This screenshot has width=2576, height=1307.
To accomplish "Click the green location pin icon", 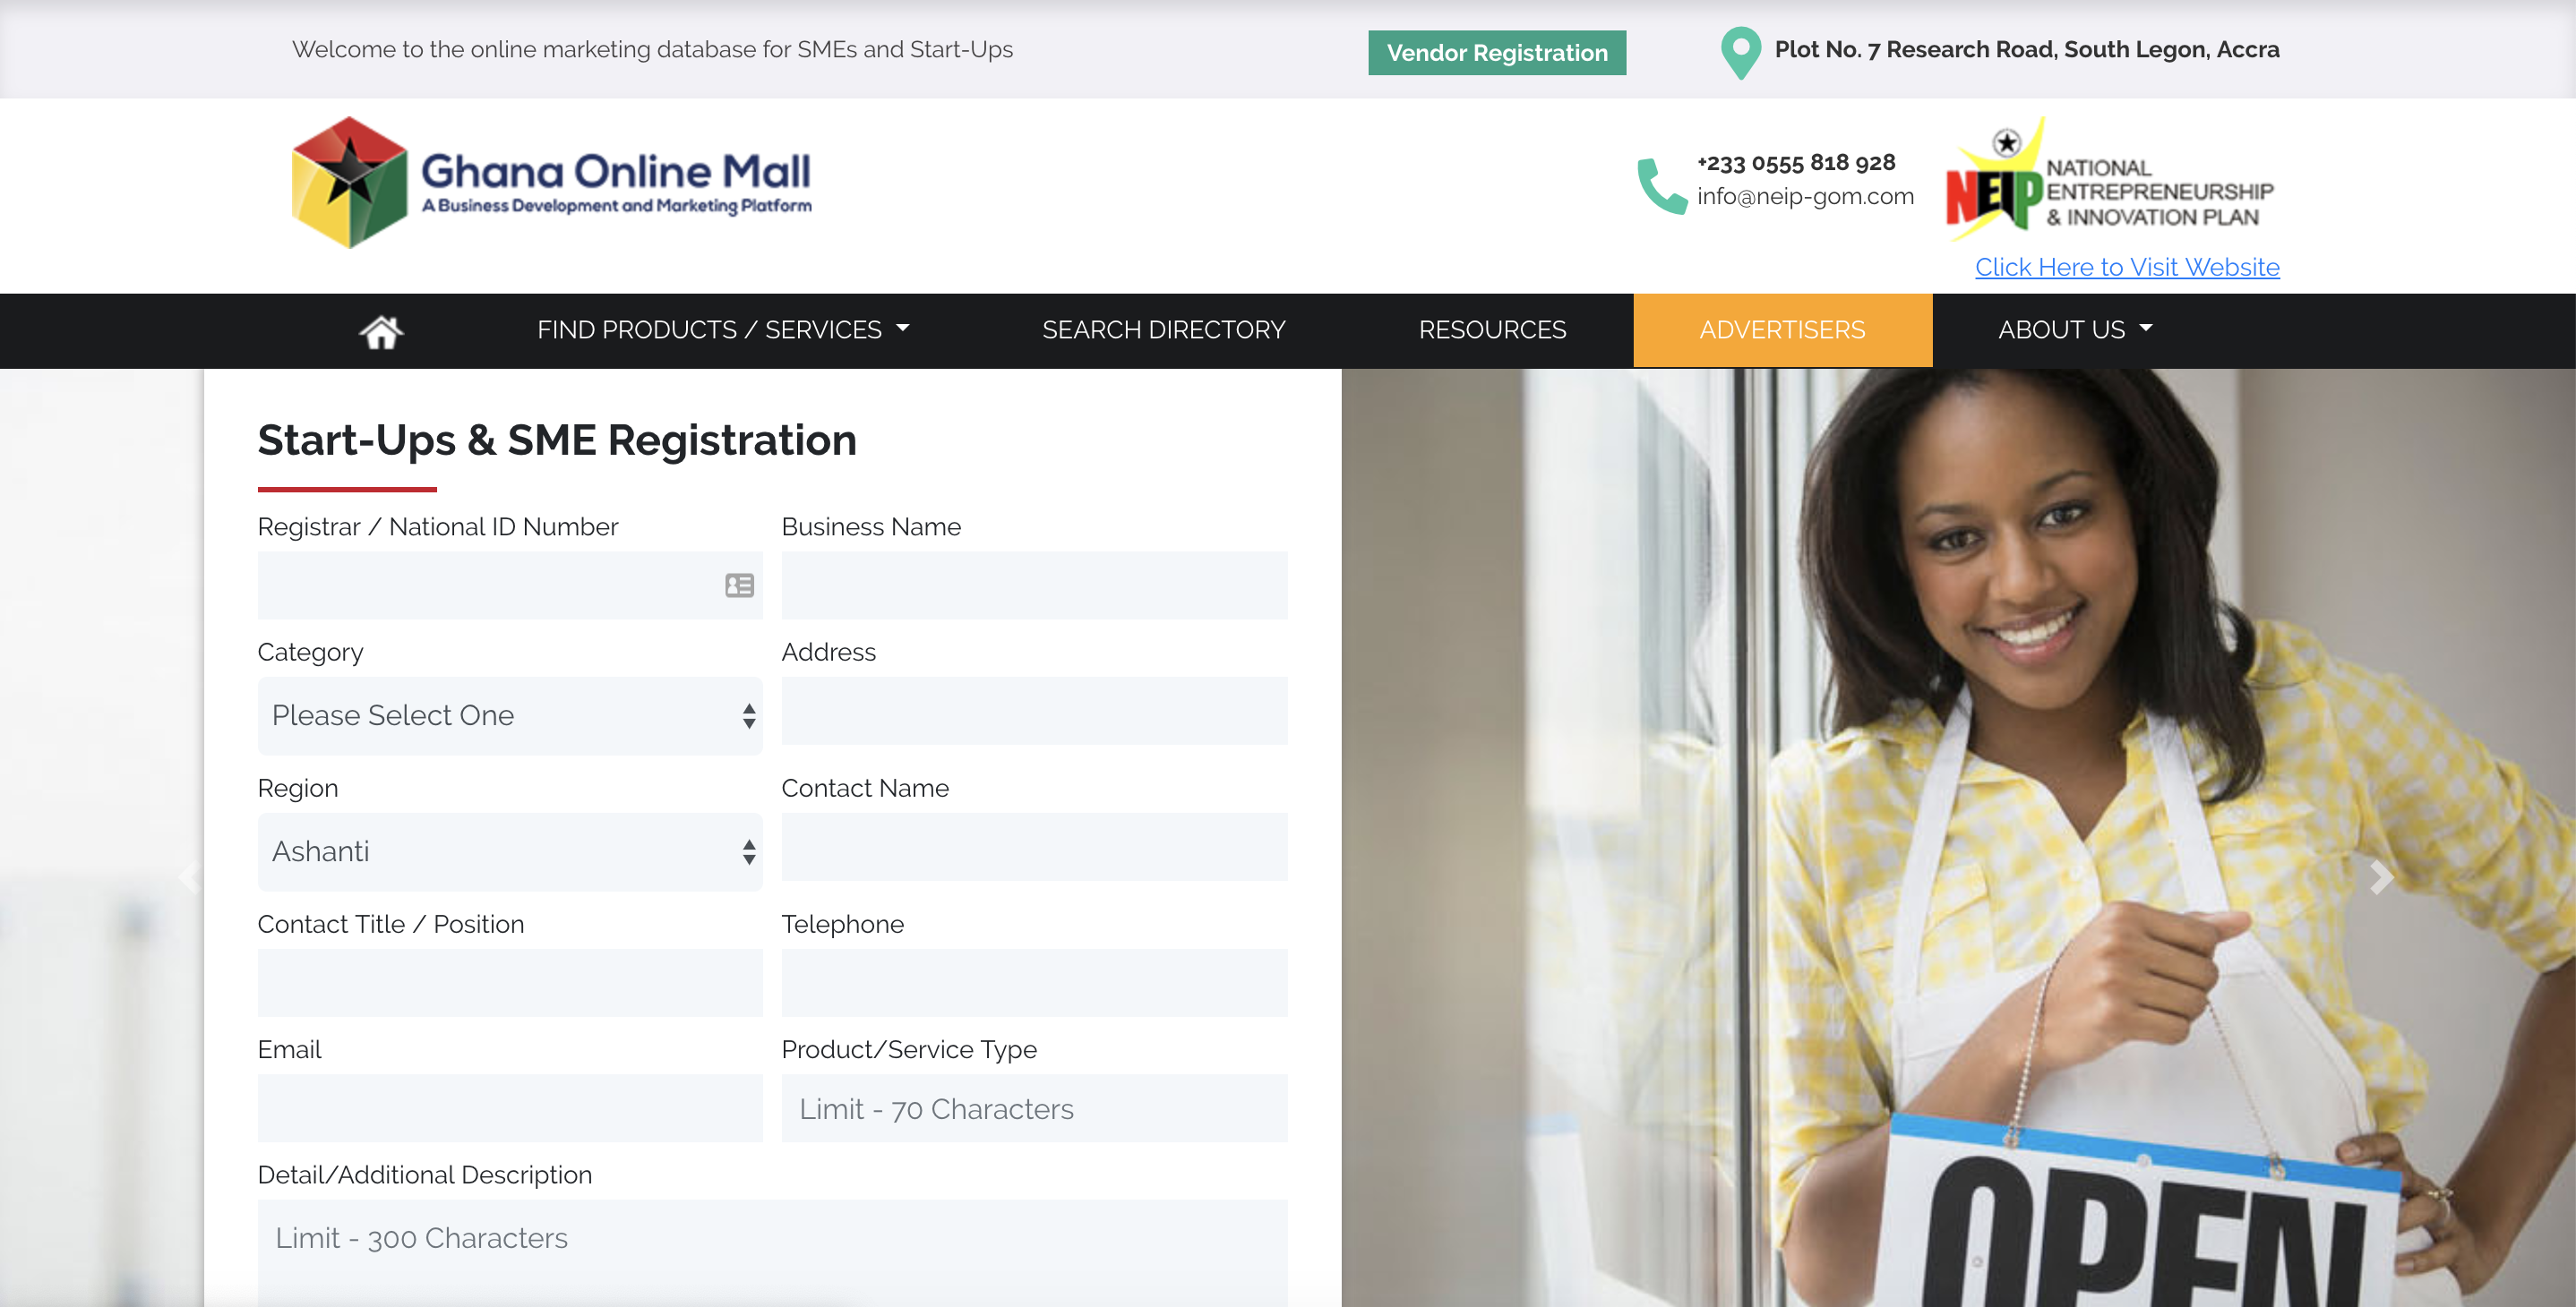I will [1740, 52].
